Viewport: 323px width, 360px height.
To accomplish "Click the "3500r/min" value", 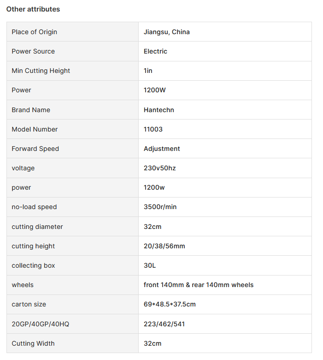I will click(160, 207).
